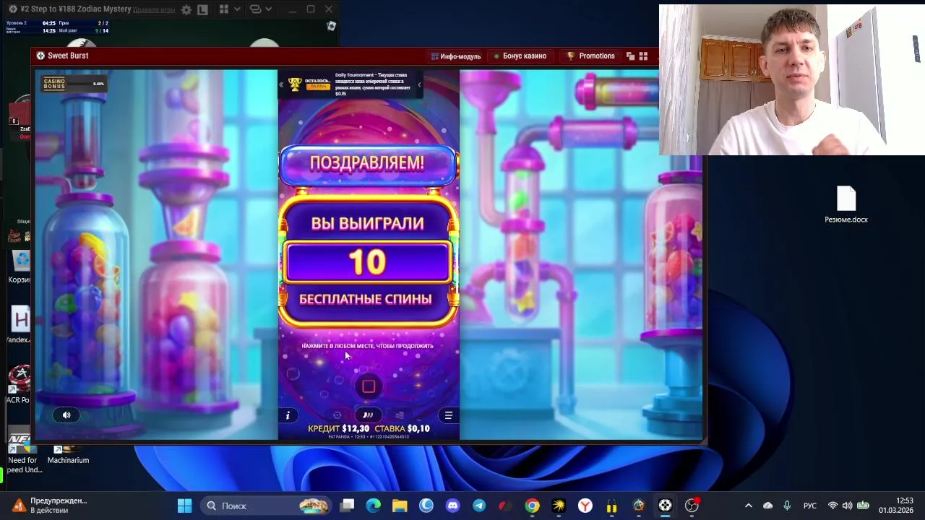The width and height of the screenshot is (925, 520).
Task: Open the game info 'i' button
Action: (x=288, y=415)
